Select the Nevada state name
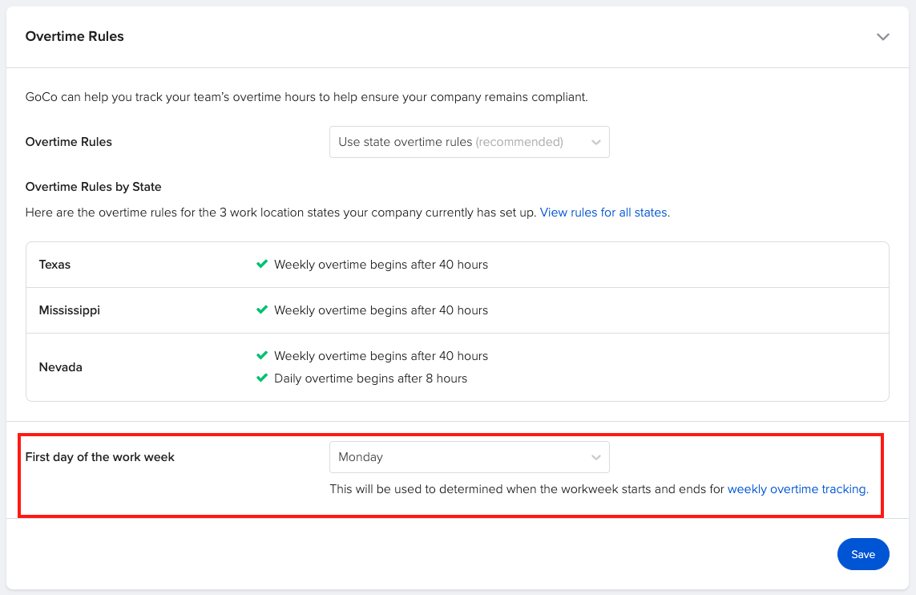 [61, 367]
